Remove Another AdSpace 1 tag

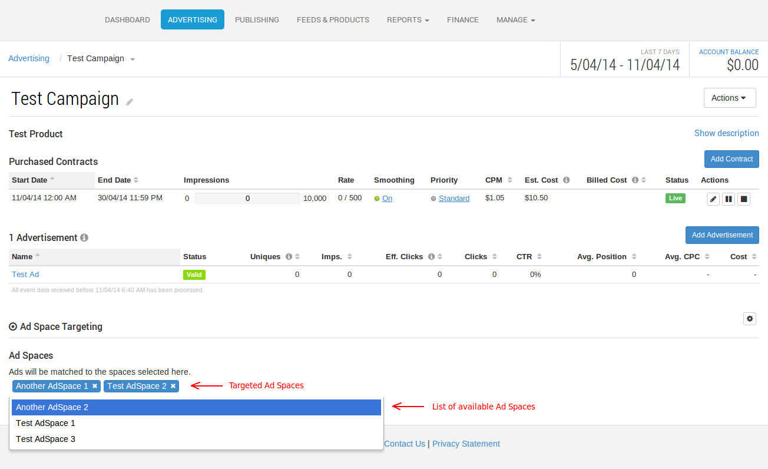click(95, 386)
